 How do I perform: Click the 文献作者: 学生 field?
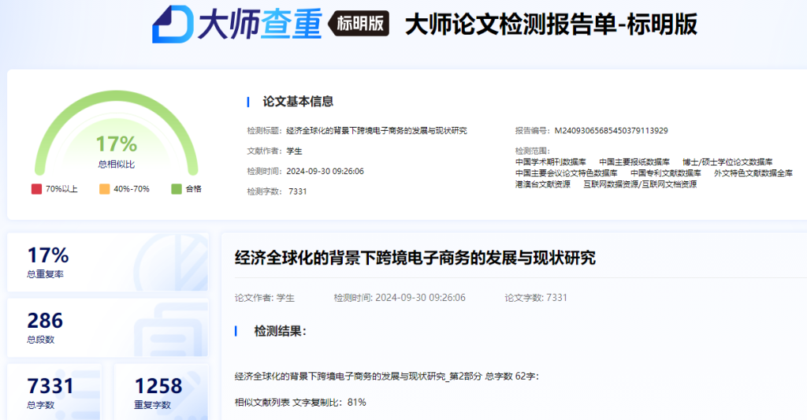[x=274, y=151]
